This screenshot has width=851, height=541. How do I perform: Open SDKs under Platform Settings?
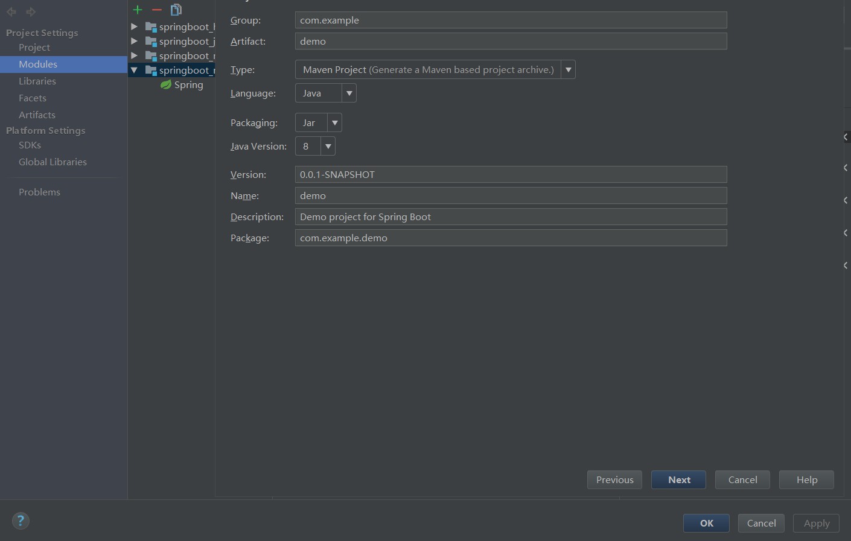[30, 145]
